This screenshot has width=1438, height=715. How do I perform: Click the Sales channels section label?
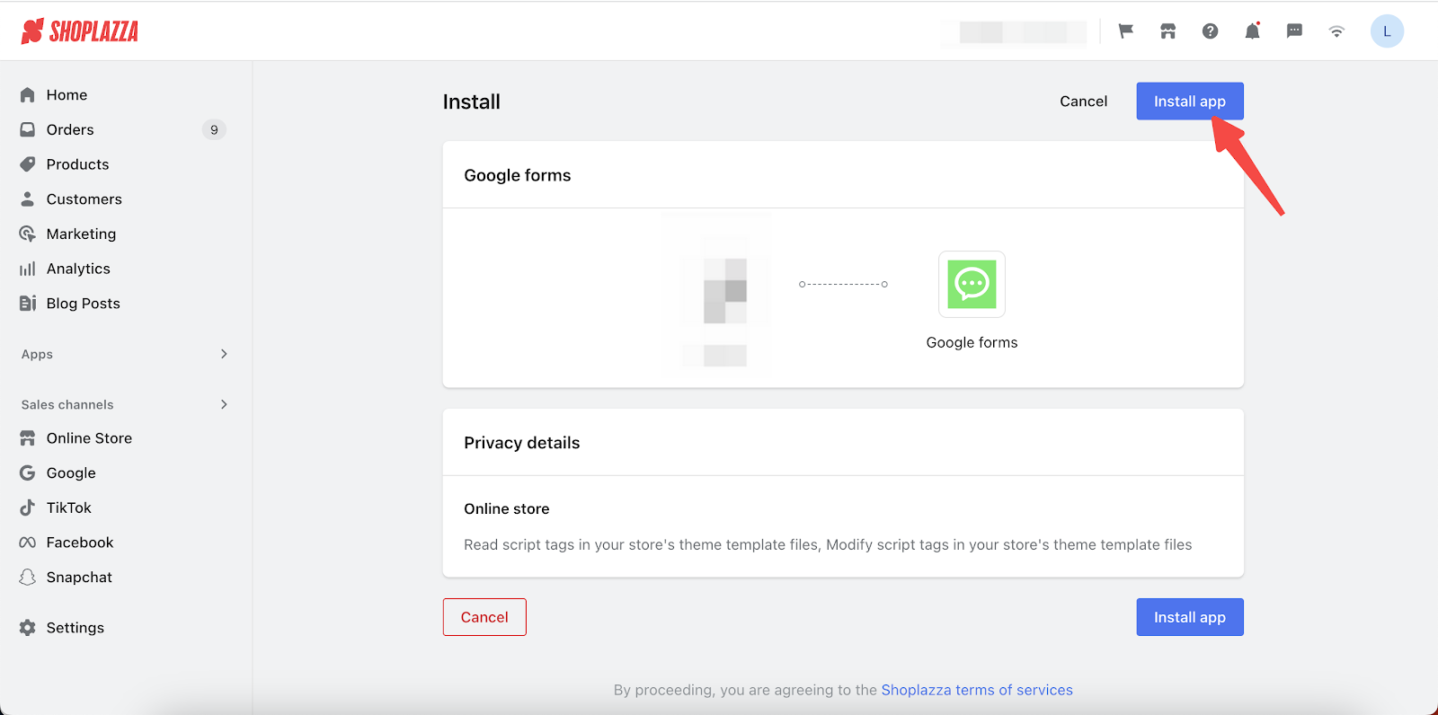pos(67,404)
